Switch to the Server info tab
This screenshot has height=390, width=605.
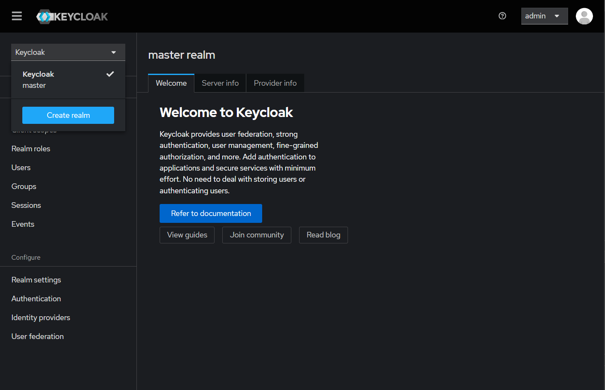[220, 83]
